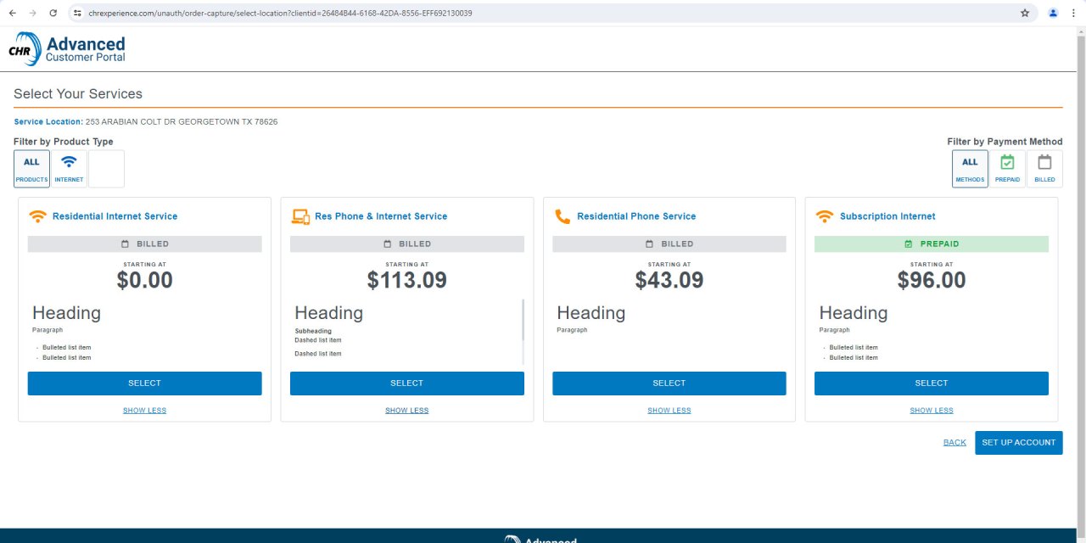Screen dimensions: 1086x543
Task: Collapse Subscription Internet card via Show Less
Action: 931,411
